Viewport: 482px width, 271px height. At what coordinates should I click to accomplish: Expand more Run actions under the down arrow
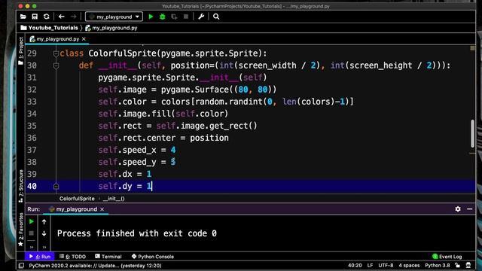44,247
